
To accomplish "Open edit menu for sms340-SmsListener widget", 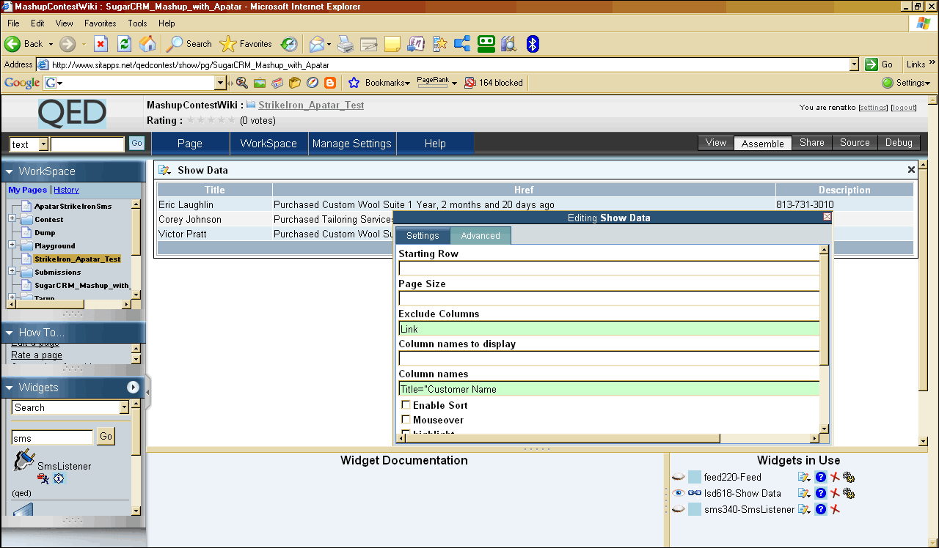I will coord(804,509).
